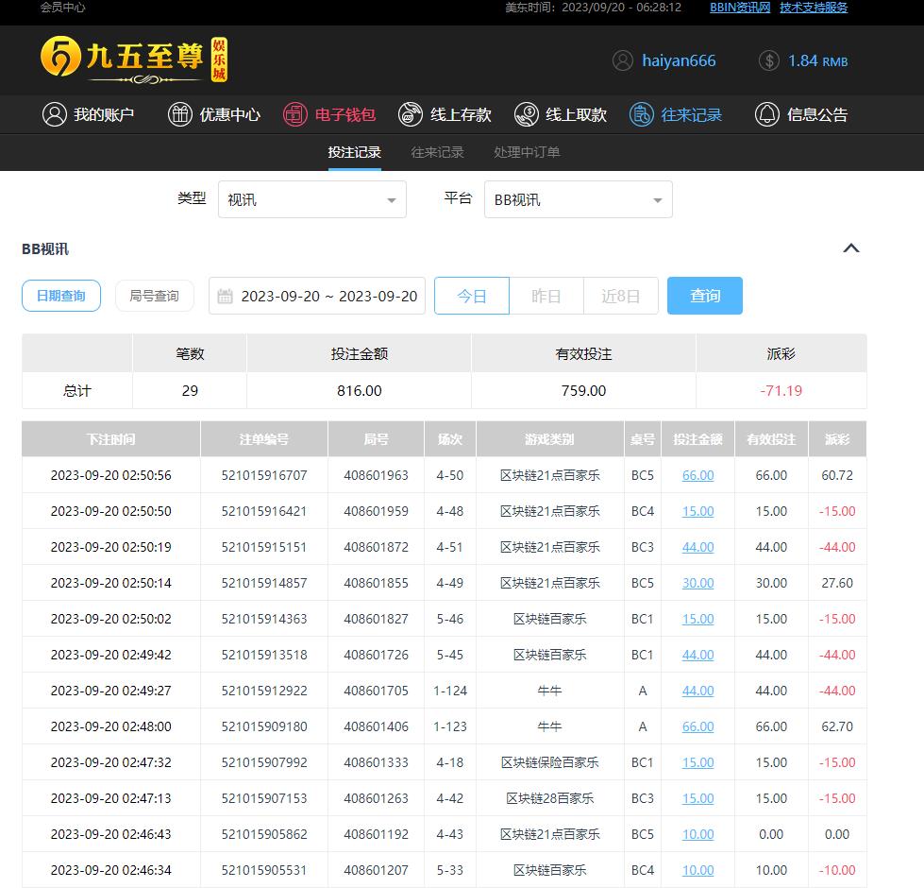Open 信息公告 bell icon
The width and height of the screenshot is (924, 888).
767,114
